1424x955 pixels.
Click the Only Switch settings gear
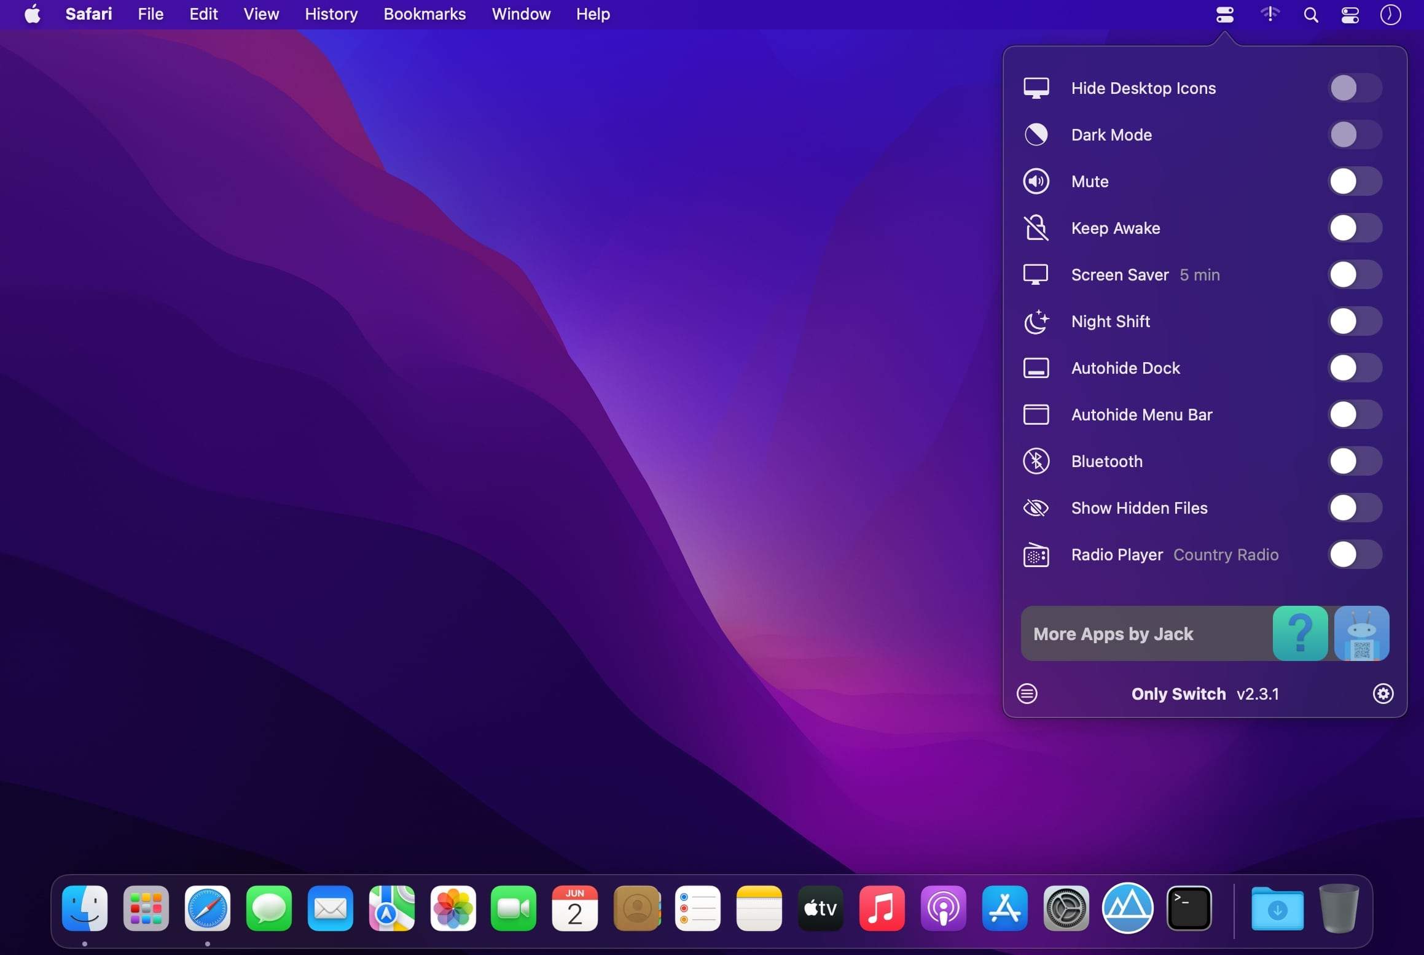pos(1383,694)
